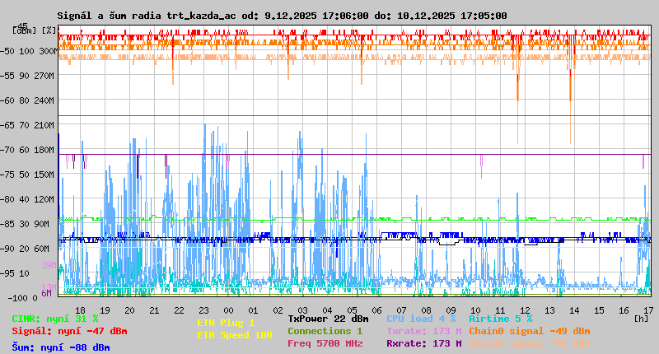Click the '-90 20 60M' y-axis label
The height and width of the screenshot is (354, 659).
coord(25,249)
